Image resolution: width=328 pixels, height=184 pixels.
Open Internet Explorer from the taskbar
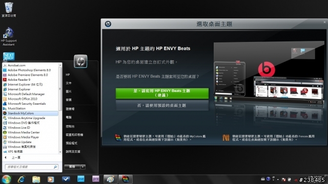(22, 179)
